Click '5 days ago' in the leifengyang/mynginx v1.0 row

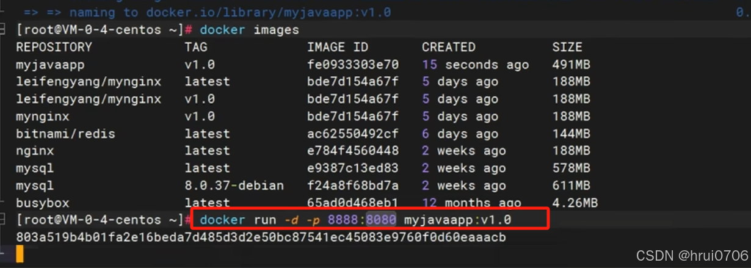[460, 99]
